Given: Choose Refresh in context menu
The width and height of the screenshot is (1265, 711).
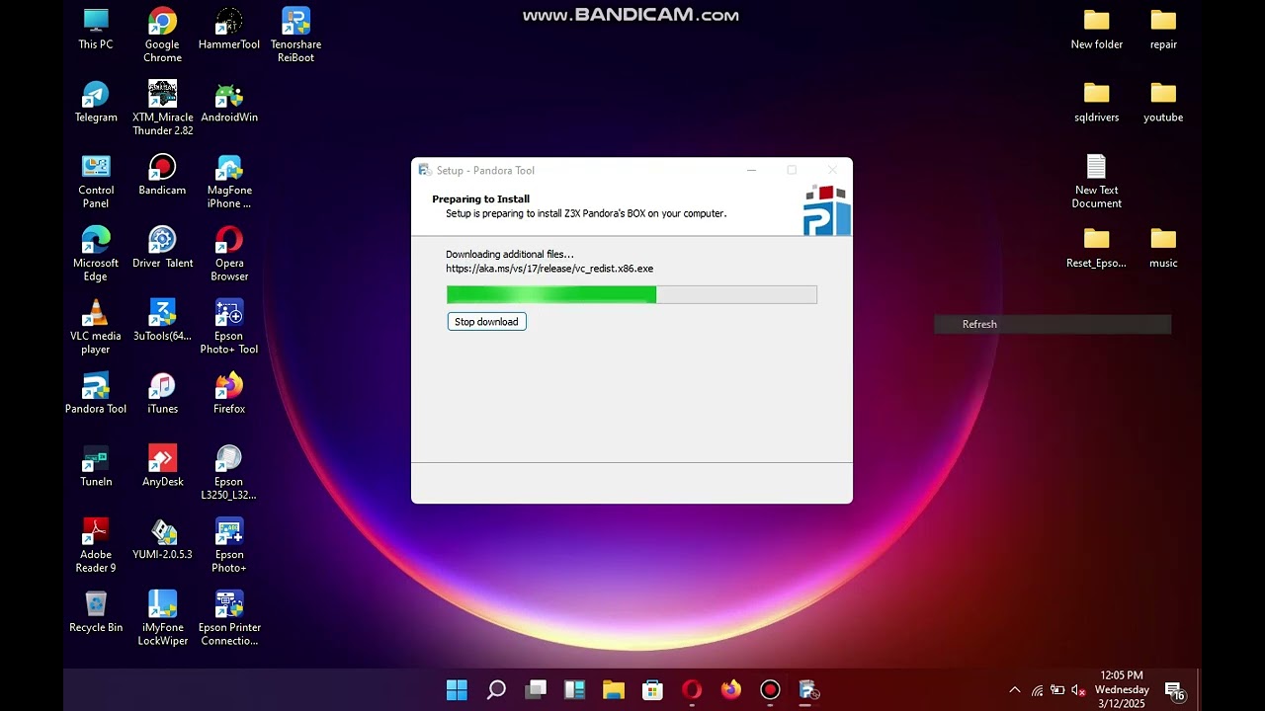Looking at the screenshot, I should 1053,324.
